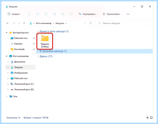Expand Локальный диск (D:) node
The image size is (158, 124).
coord(8,89)
